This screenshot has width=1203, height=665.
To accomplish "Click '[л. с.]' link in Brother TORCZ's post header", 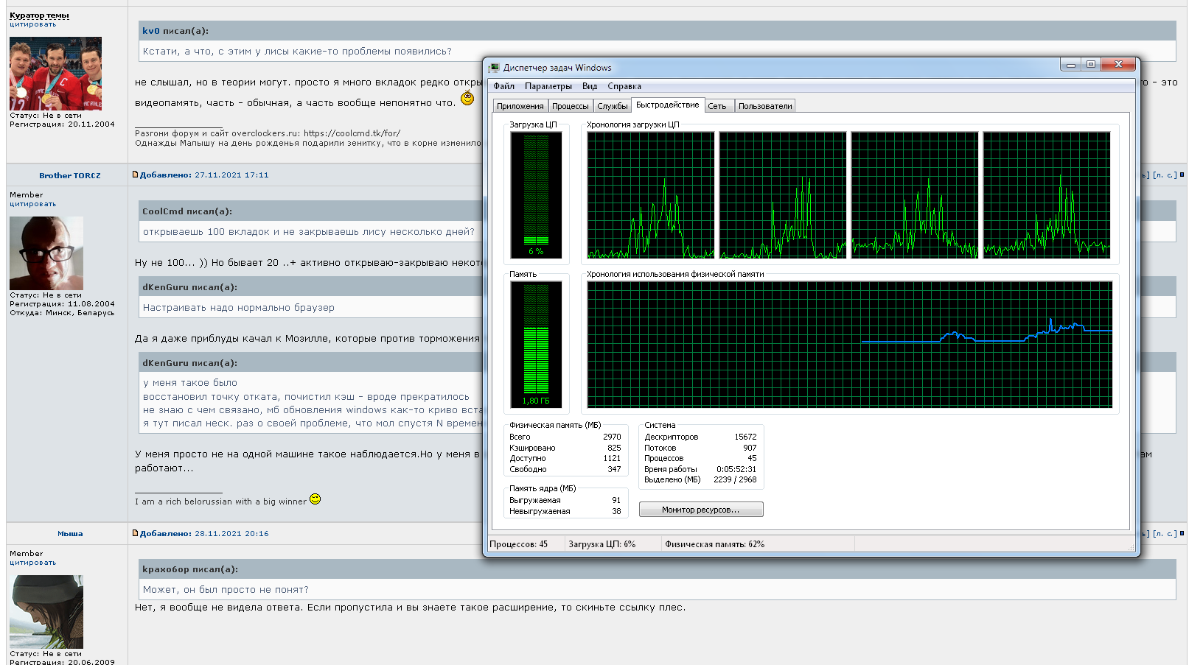I will tap(1165, 175).
